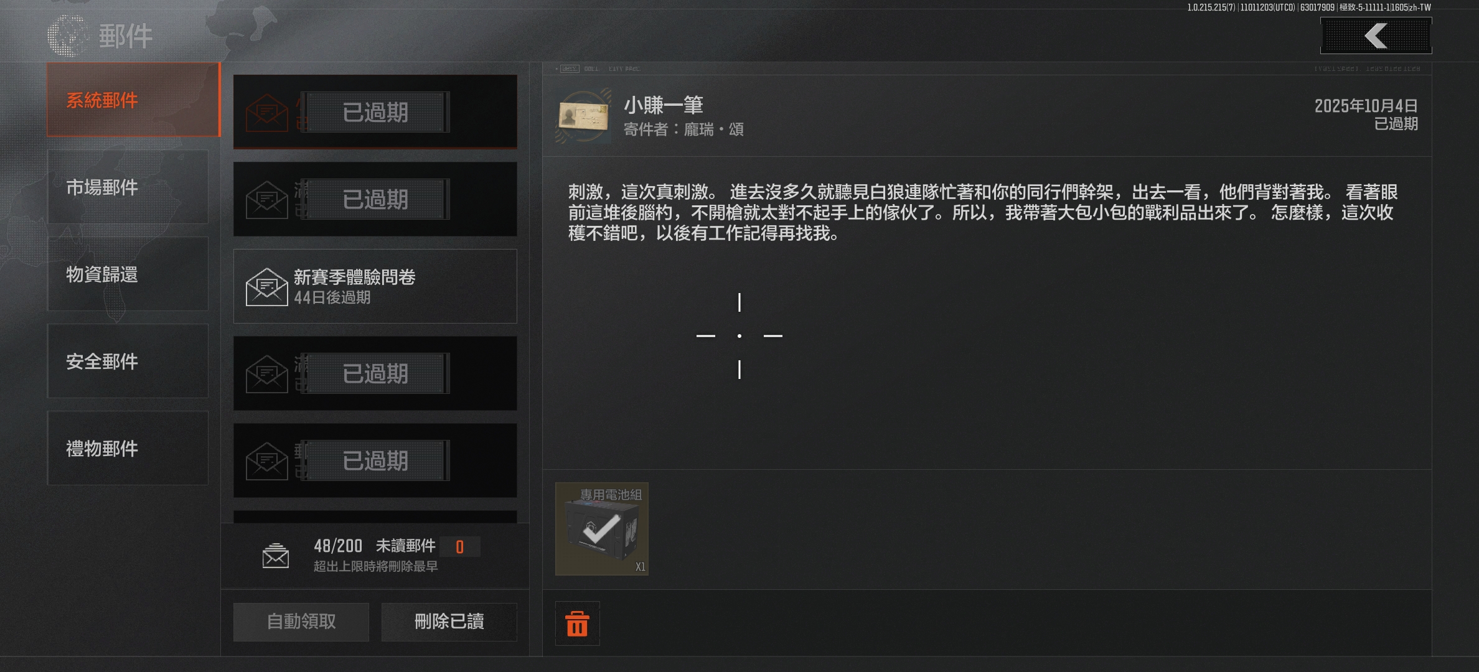Screen dimensions: 1479x672
Task: Click the orange trash delete icon
Action: 577,623
